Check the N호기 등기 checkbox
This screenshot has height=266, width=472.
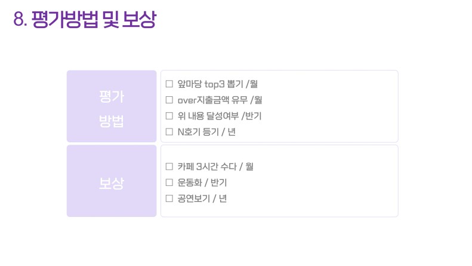[x=169, y=132]
